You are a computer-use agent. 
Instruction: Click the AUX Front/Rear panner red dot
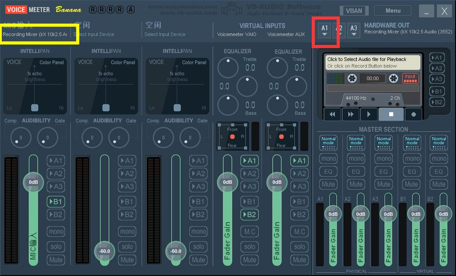281,137
